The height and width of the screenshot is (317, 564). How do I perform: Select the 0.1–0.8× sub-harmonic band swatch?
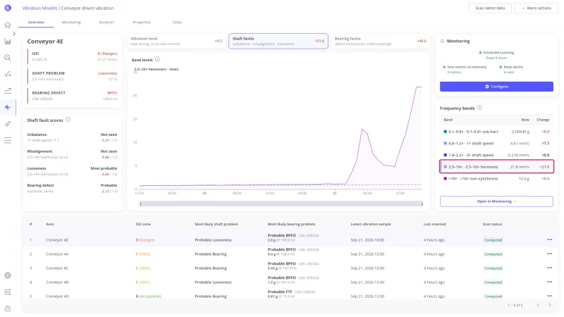pyautogui.click(x=445, y=132)
